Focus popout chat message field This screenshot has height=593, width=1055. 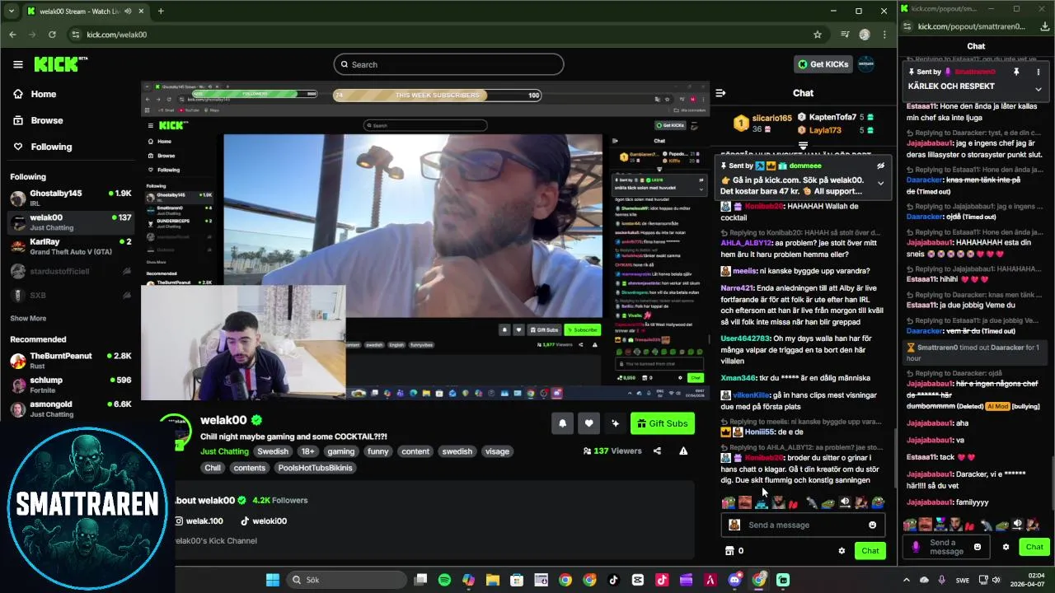948,547
